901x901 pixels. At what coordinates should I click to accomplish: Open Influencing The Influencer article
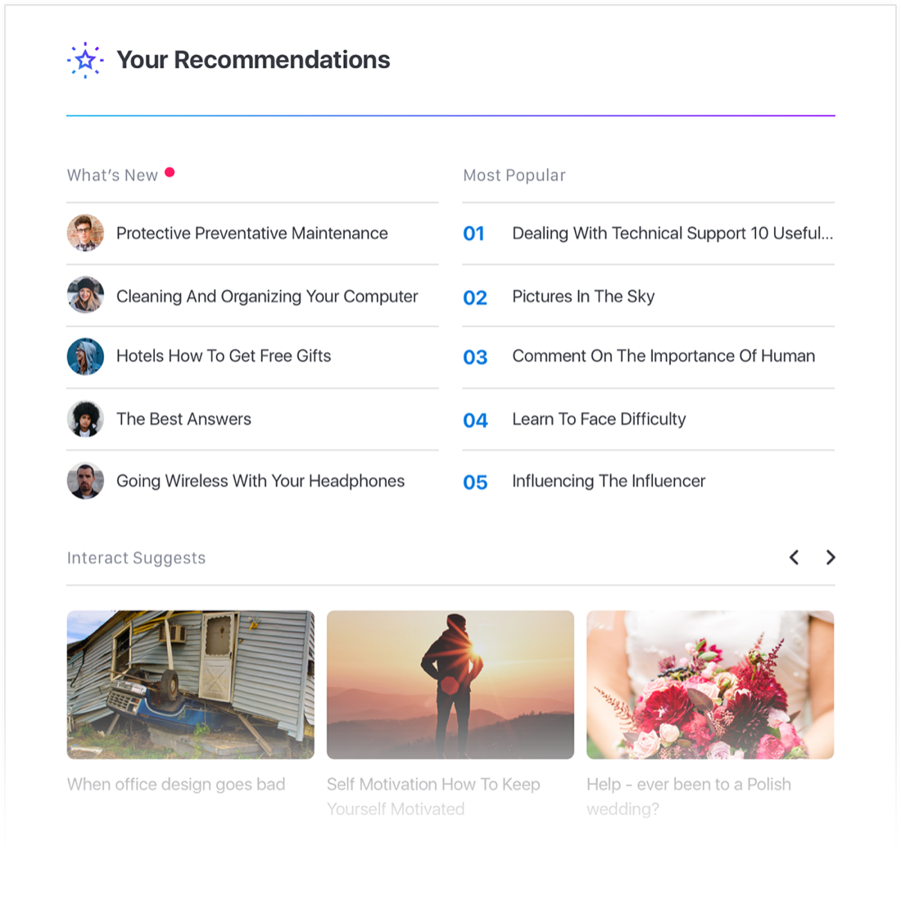609,481
